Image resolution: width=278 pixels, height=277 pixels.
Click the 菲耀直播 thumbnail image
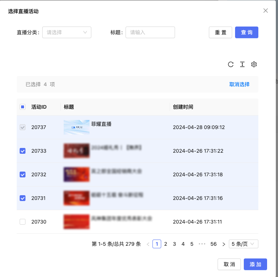(76, 127)
